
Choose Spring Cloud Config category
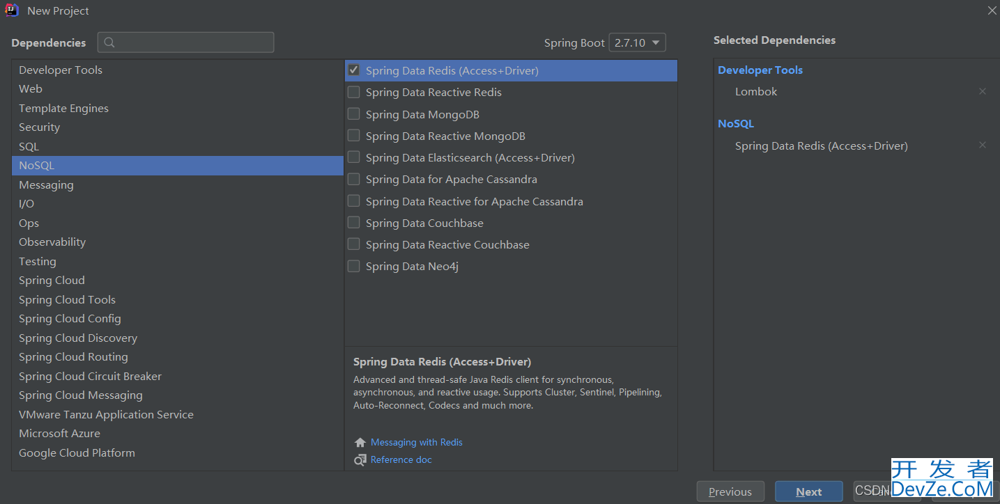click(x=178, y=319)
